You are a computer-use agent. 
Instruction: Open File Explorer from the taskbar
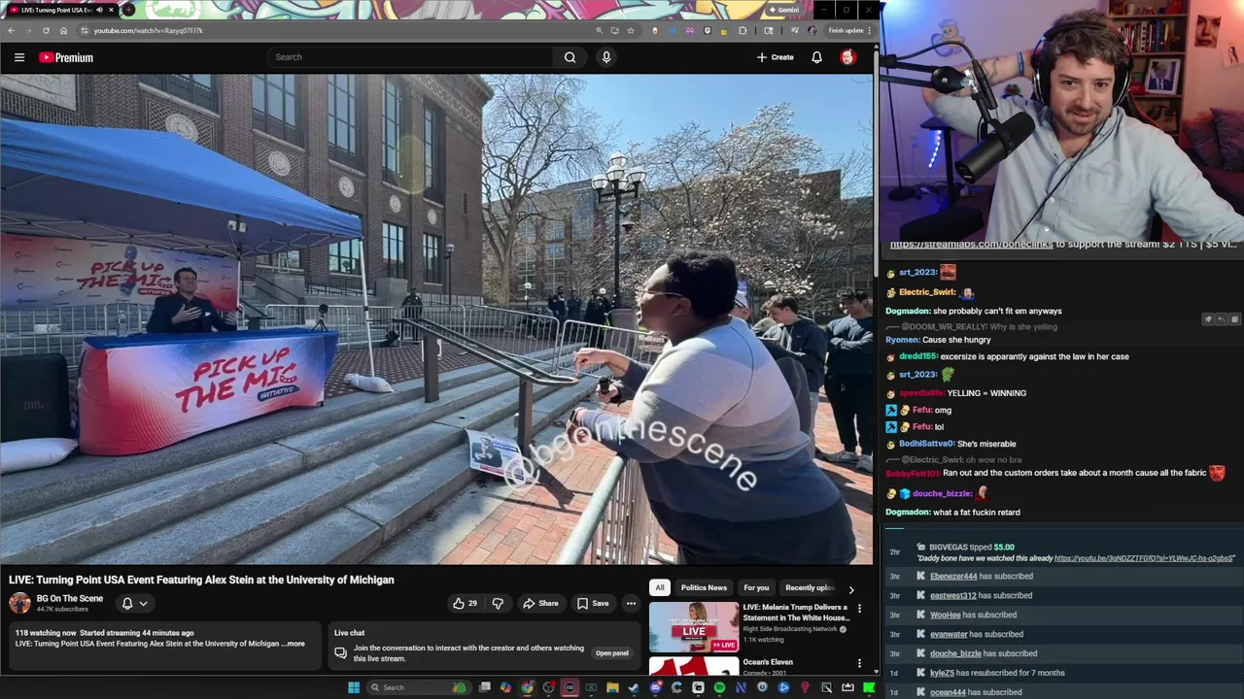point(612,687)
